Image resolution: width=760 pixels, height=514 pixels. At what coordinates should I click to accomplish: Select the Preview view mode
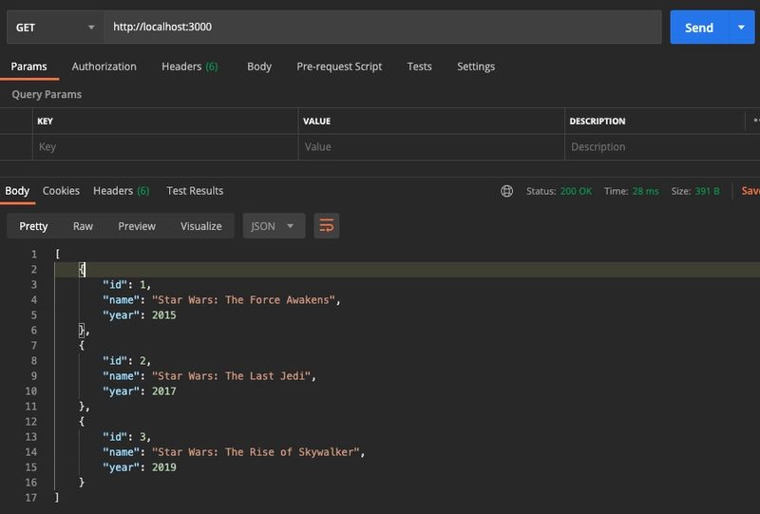[137, 226]
